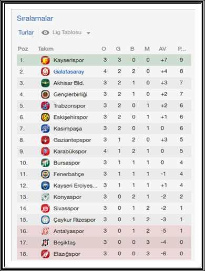Open the Sıralamalar heading link
Screen dimensions: 205x271
coord(35,18)
